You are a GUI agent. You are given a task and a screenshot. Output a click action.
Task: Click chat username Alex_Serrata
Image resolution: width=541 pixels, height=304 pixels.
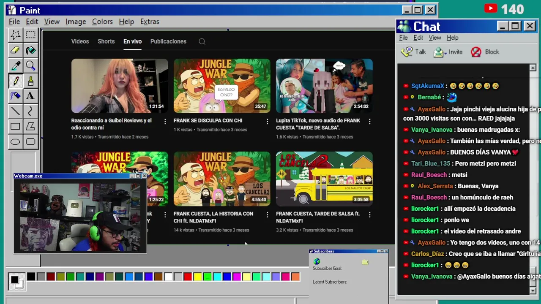coord(435,186)
